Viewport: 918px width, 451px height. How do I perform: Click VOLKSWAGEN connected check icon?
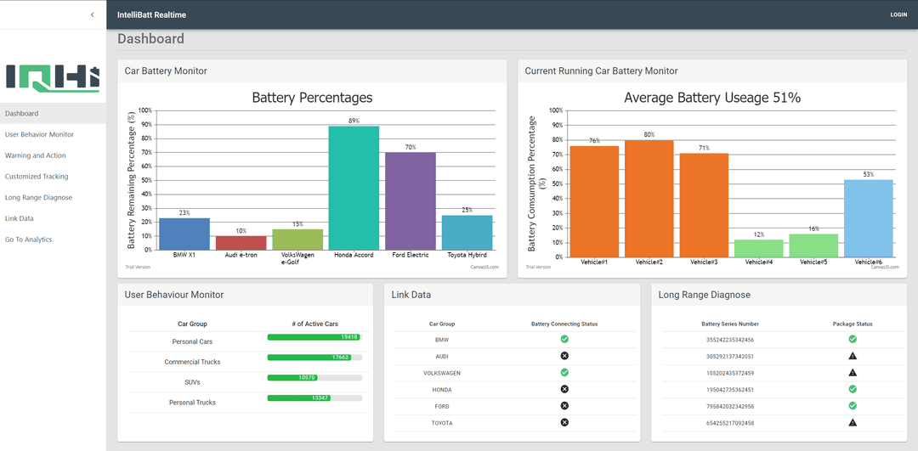tap(564, 372)
